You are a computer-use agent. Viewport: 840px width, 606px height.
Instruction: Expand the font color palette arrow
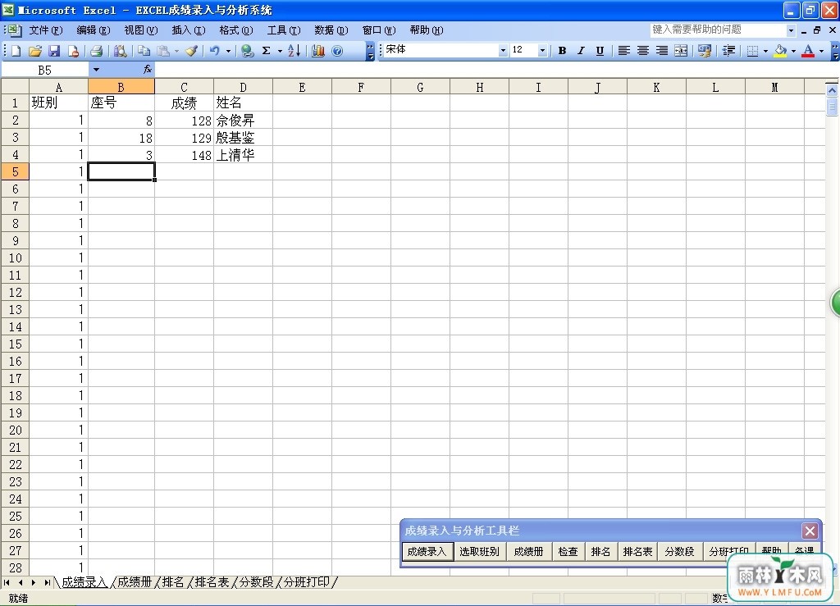pos(821,51)
